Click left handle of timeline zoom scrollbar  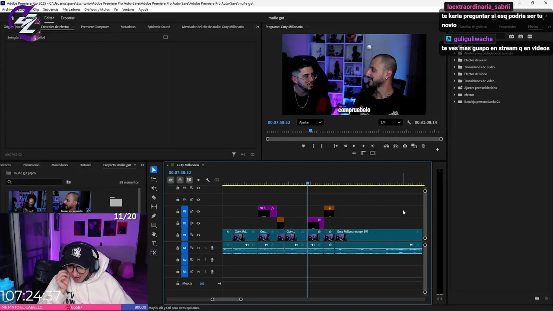[x=212, y=299]
